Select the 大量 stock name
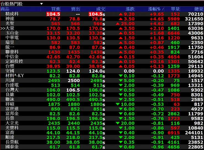The image size is (204, 150). [x=10, y=28]
